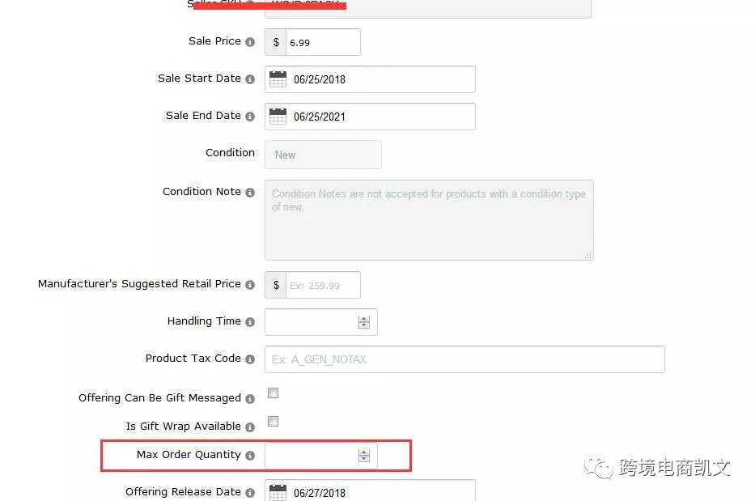Click the info icon next to Condition Note
The image size is (755, 501).
tap(250, 193)
